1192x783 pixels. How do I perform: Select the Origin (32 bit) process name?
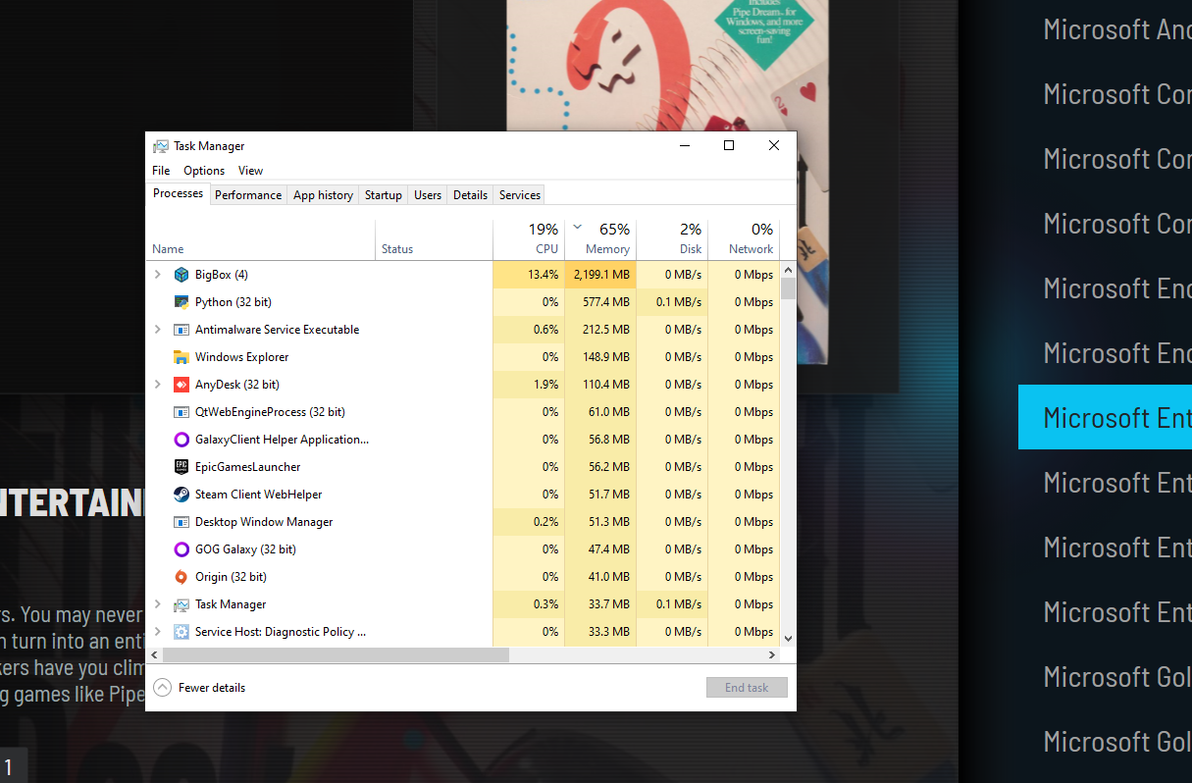(x=231, y=577)
